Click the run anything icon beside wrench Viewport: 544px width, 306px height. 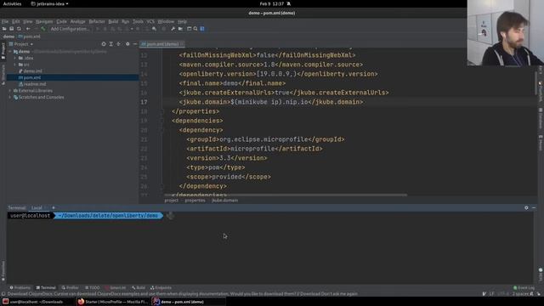point(180,29)
